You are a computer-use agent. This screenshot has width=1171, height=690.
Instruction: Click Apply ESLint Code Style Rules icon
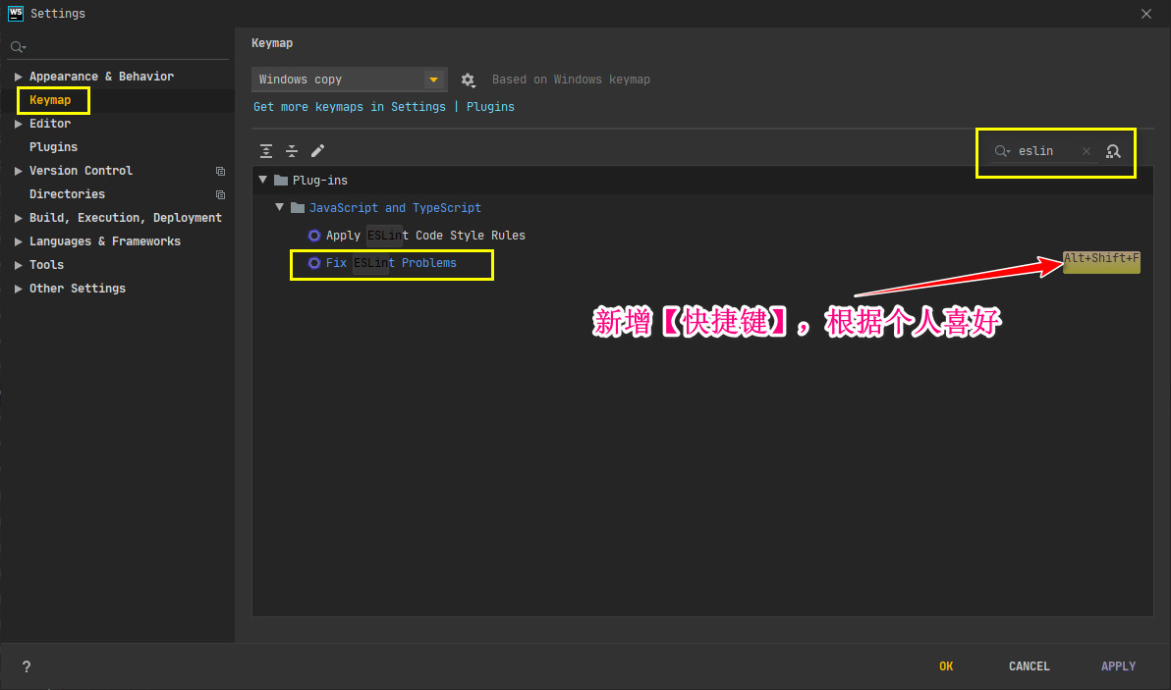coord(314,236)
